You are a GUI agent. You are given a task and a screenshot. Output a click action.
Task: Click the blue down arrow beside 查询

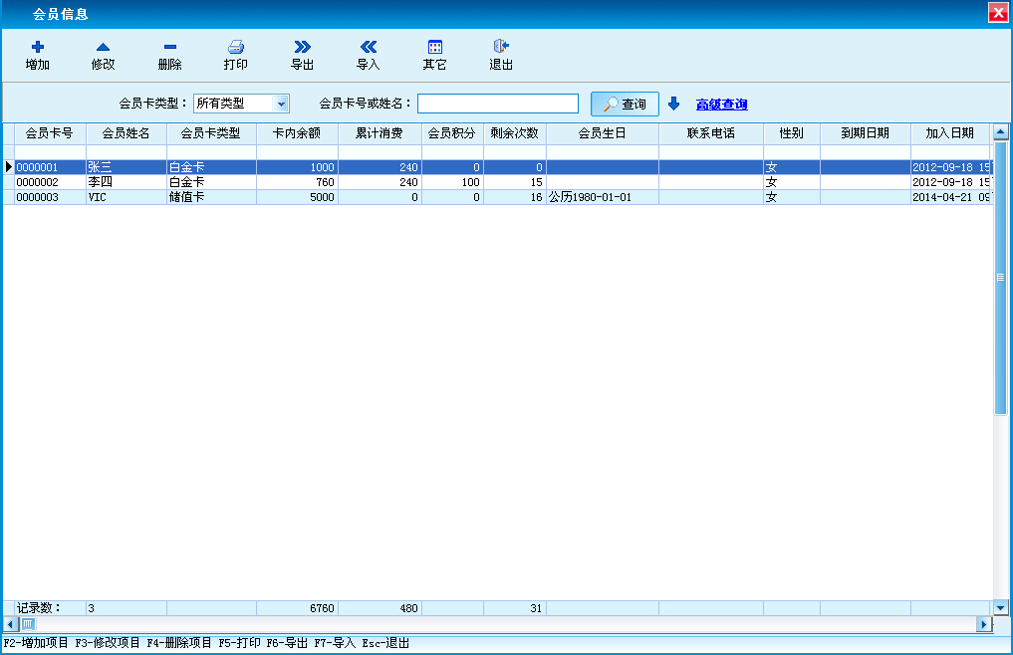(x=673, y=104)
